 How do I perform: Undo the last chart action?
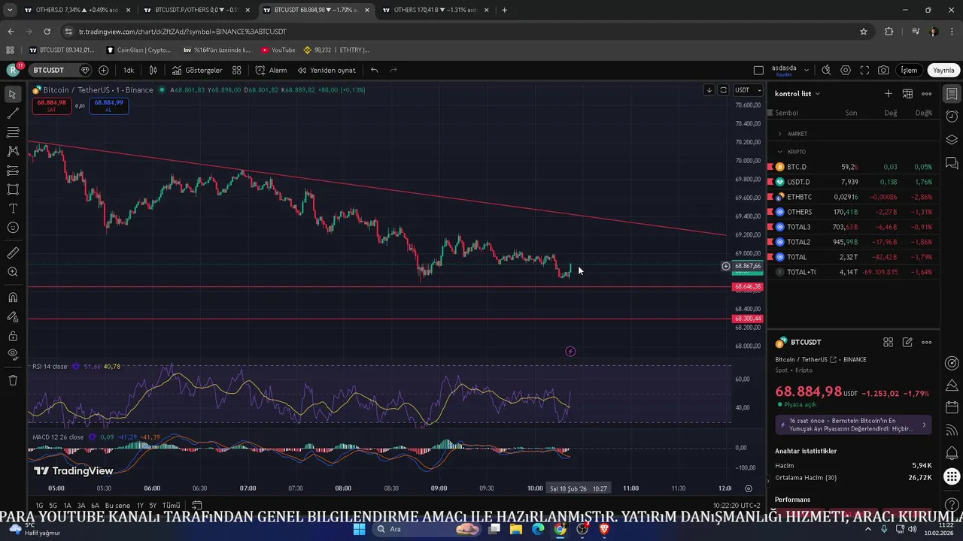[374, 70]
